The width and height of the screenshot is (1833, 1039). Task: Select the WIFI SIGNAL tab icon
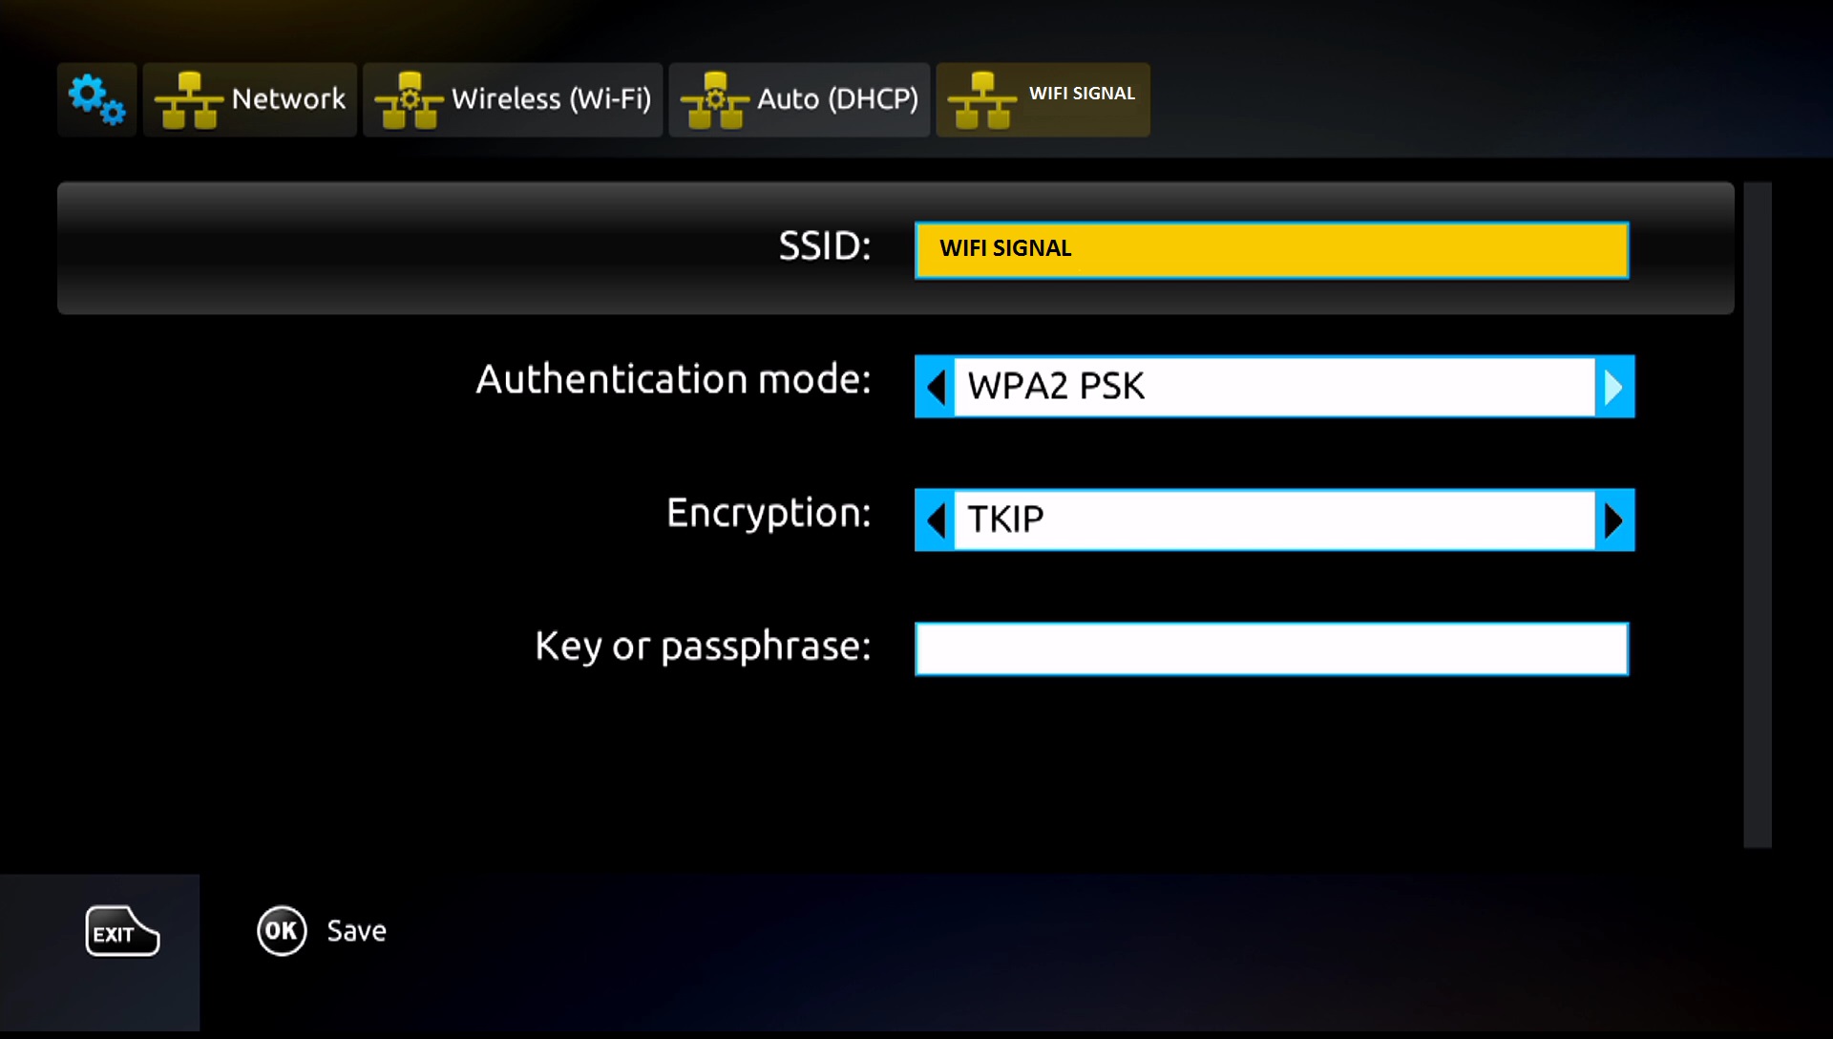pos(982,97)
